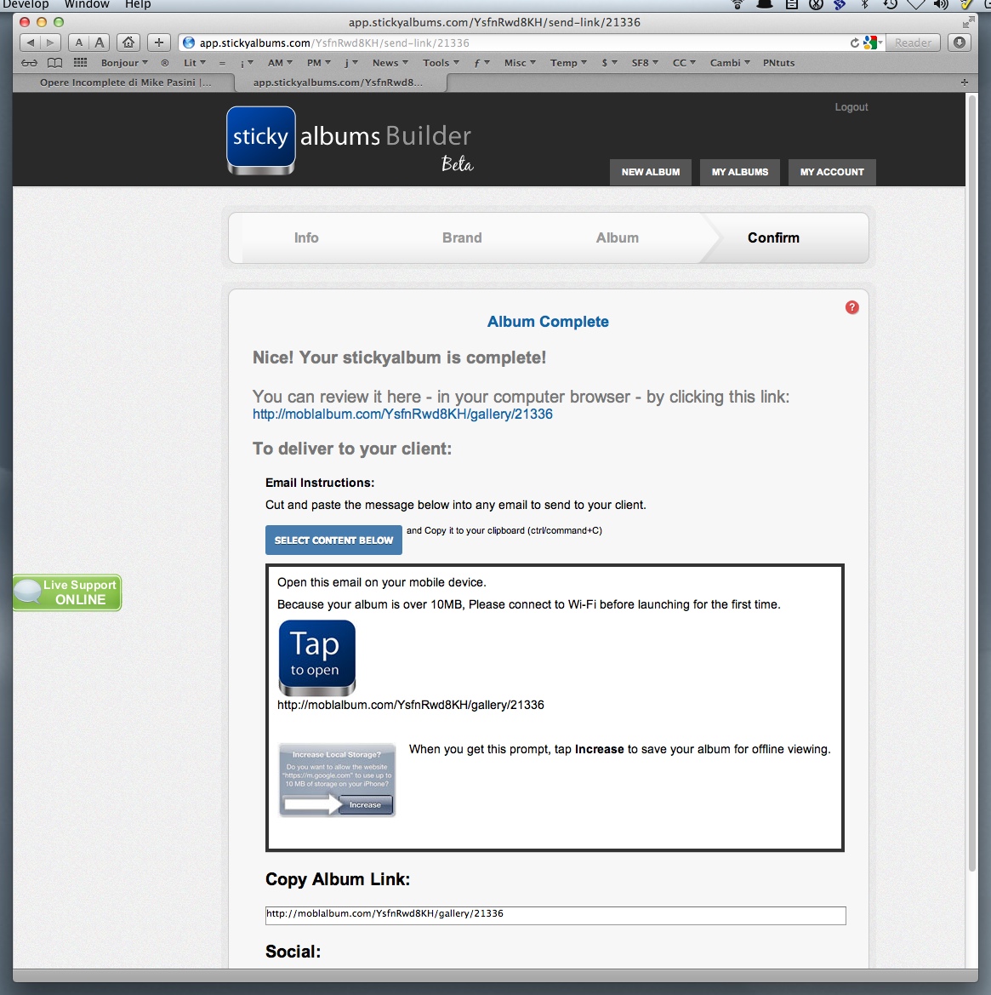Open Live Support online chat badge

67,592
